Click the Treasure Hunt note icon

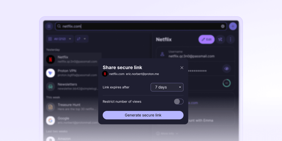[x=51, y=107]
